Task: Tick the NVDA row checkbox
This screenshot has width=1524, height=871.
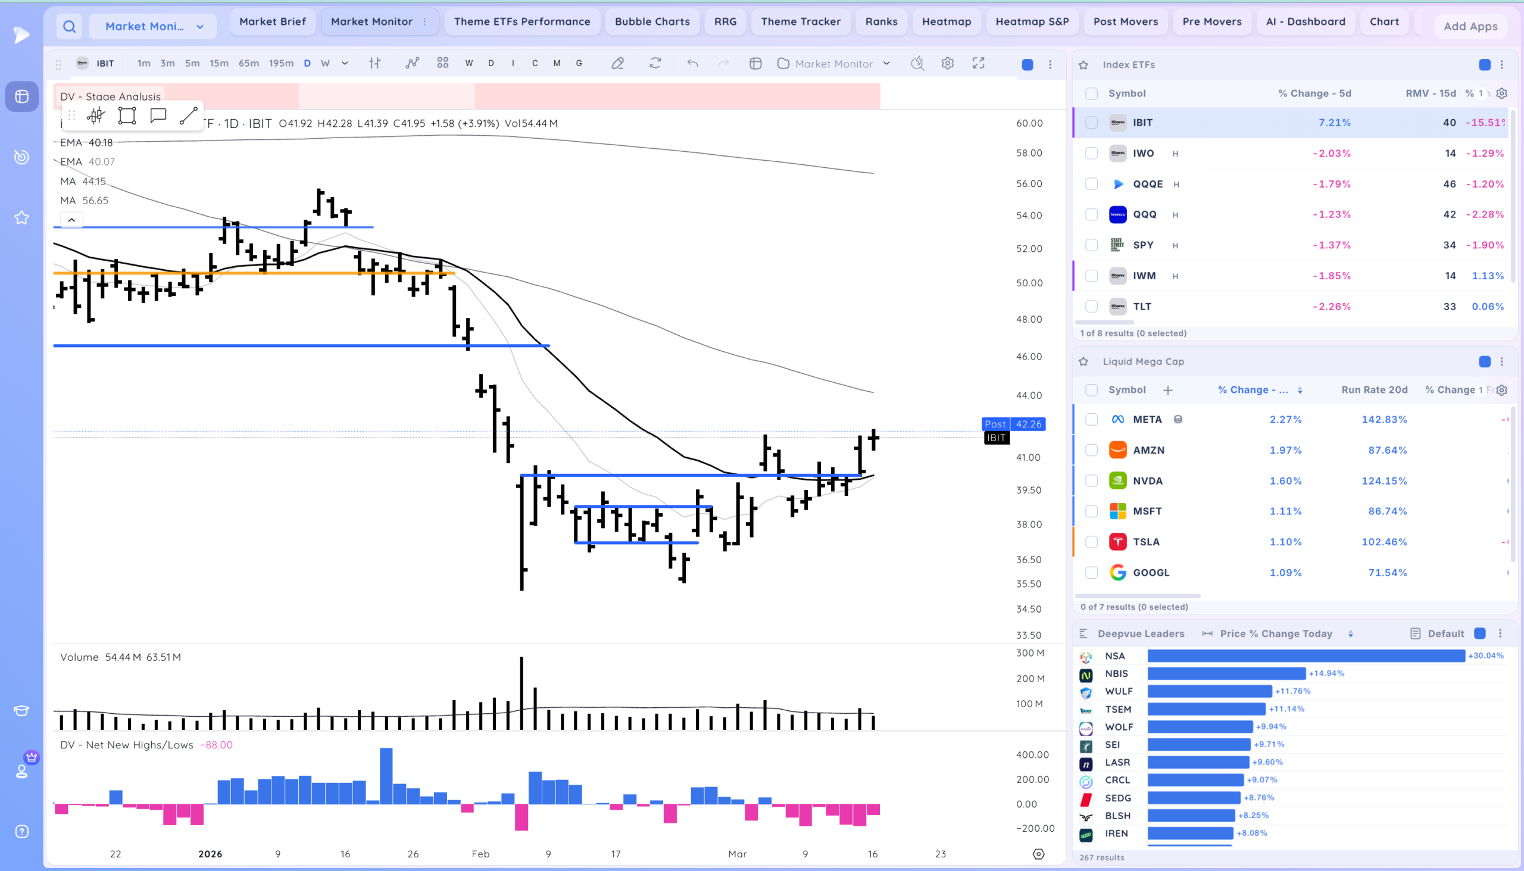Action: [x=1092, y=481]
